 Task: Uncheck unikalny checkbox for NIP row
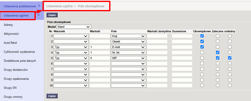pyautogui.click(x=230, y=58)
